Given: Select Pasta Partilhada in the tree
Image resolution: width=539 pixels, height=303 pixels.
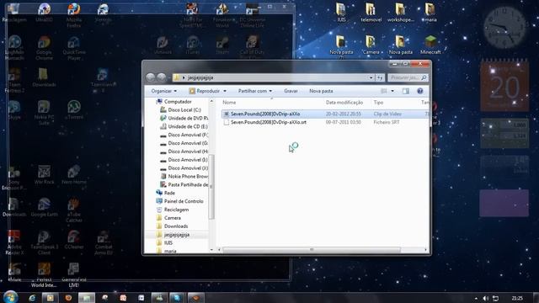Looking at the screenshot, I should tap(184, 184).
